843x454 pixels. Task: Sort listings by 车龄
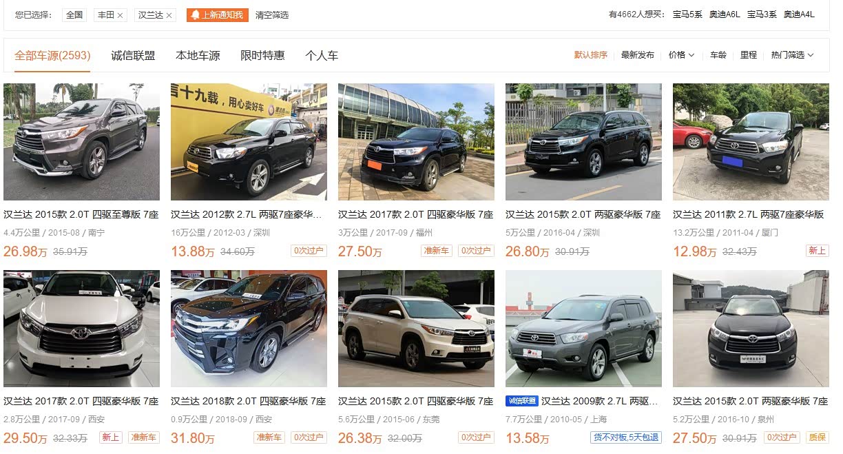pyautogui.click(x=718, y=55)
